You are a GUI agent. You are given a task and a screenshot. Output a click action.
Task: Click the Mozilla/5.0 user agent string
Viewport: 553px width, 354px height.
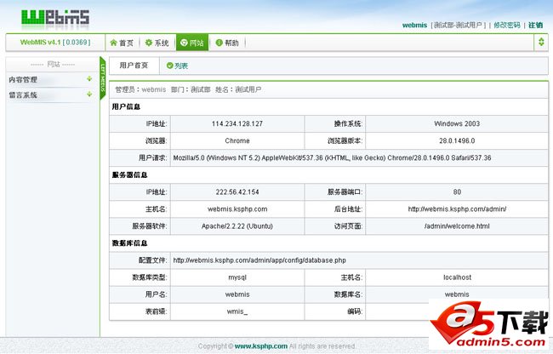332,158
